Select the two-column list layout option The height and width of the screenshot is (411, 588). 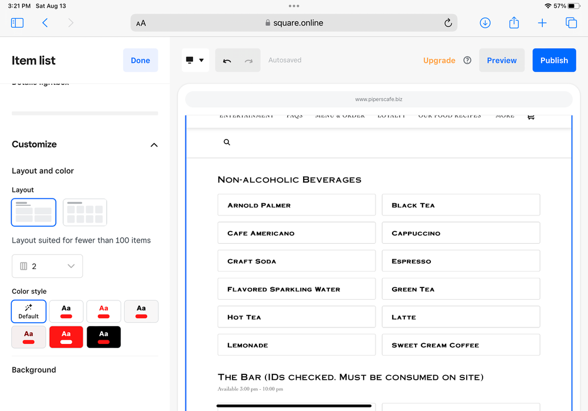click(34, 212)
